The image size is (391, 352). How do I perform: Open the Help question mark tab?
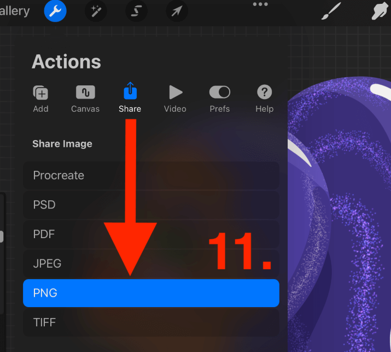[265, 99]
